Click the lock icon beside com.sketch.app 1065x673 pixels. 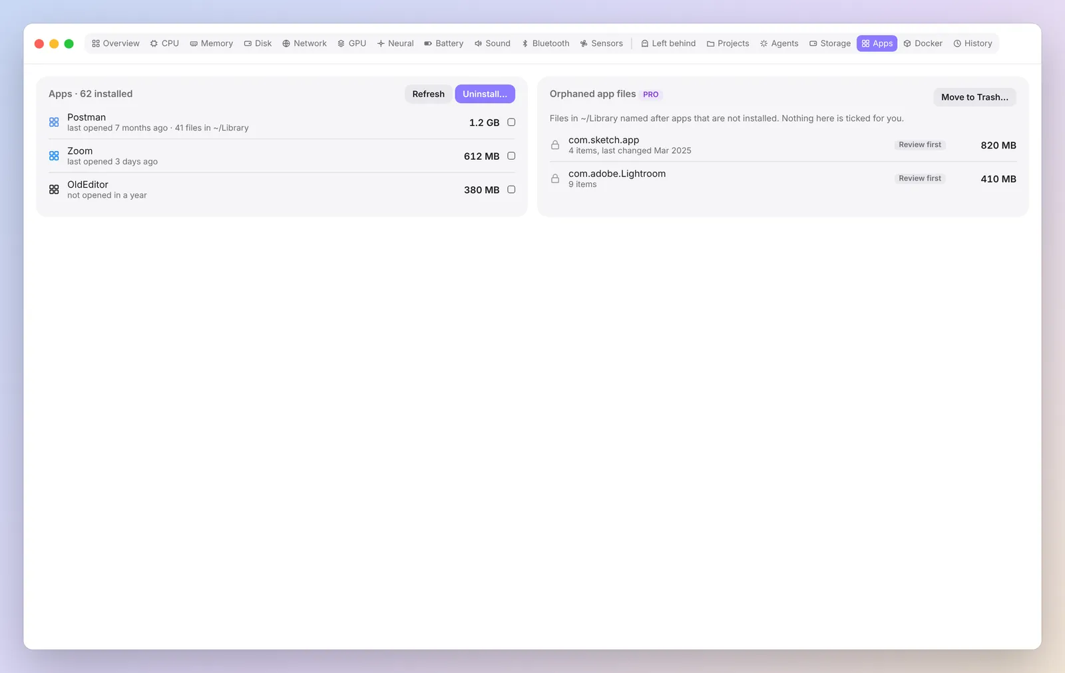pyautogui.click(x=555, y=144)
